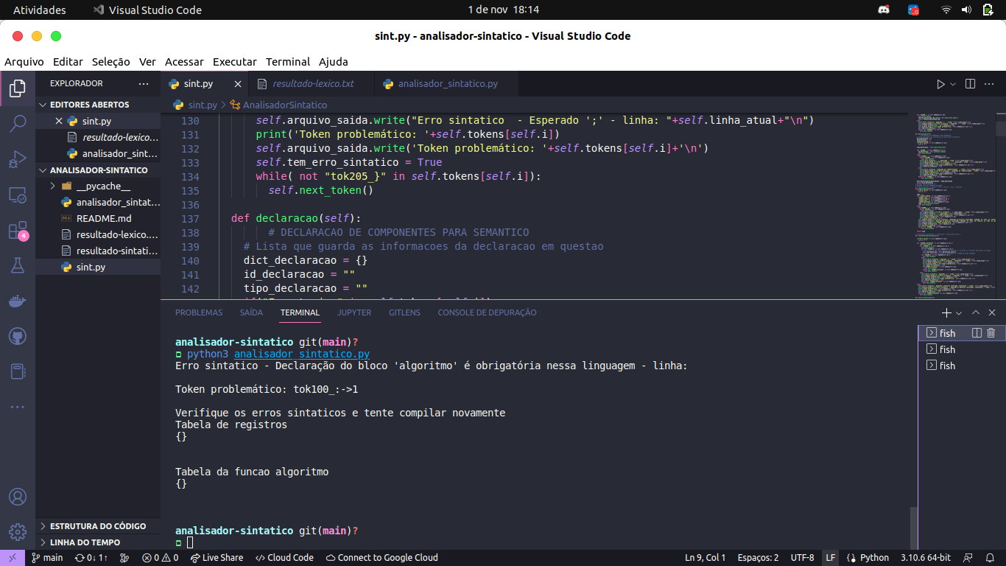Toggle the terminal panel to maximized
This screenshot has width=1006, height=566.
(975, 312)
